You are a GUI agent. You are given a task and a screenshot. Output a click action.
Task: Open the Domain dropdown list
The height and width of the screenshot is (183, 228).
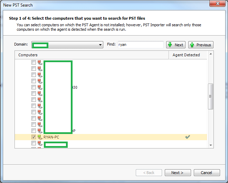coord(101,45)
